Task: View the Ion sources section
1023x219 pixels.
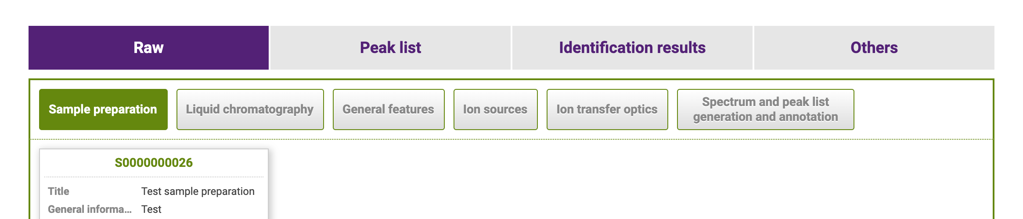Action: [x=495, y=109]
